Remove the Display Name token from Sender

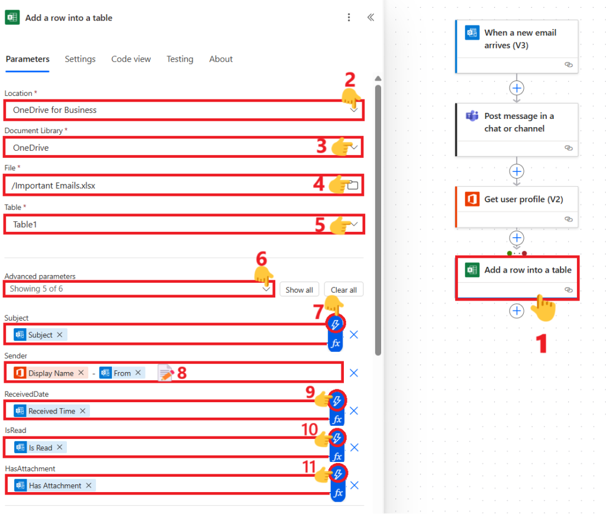tap(81, 373)
